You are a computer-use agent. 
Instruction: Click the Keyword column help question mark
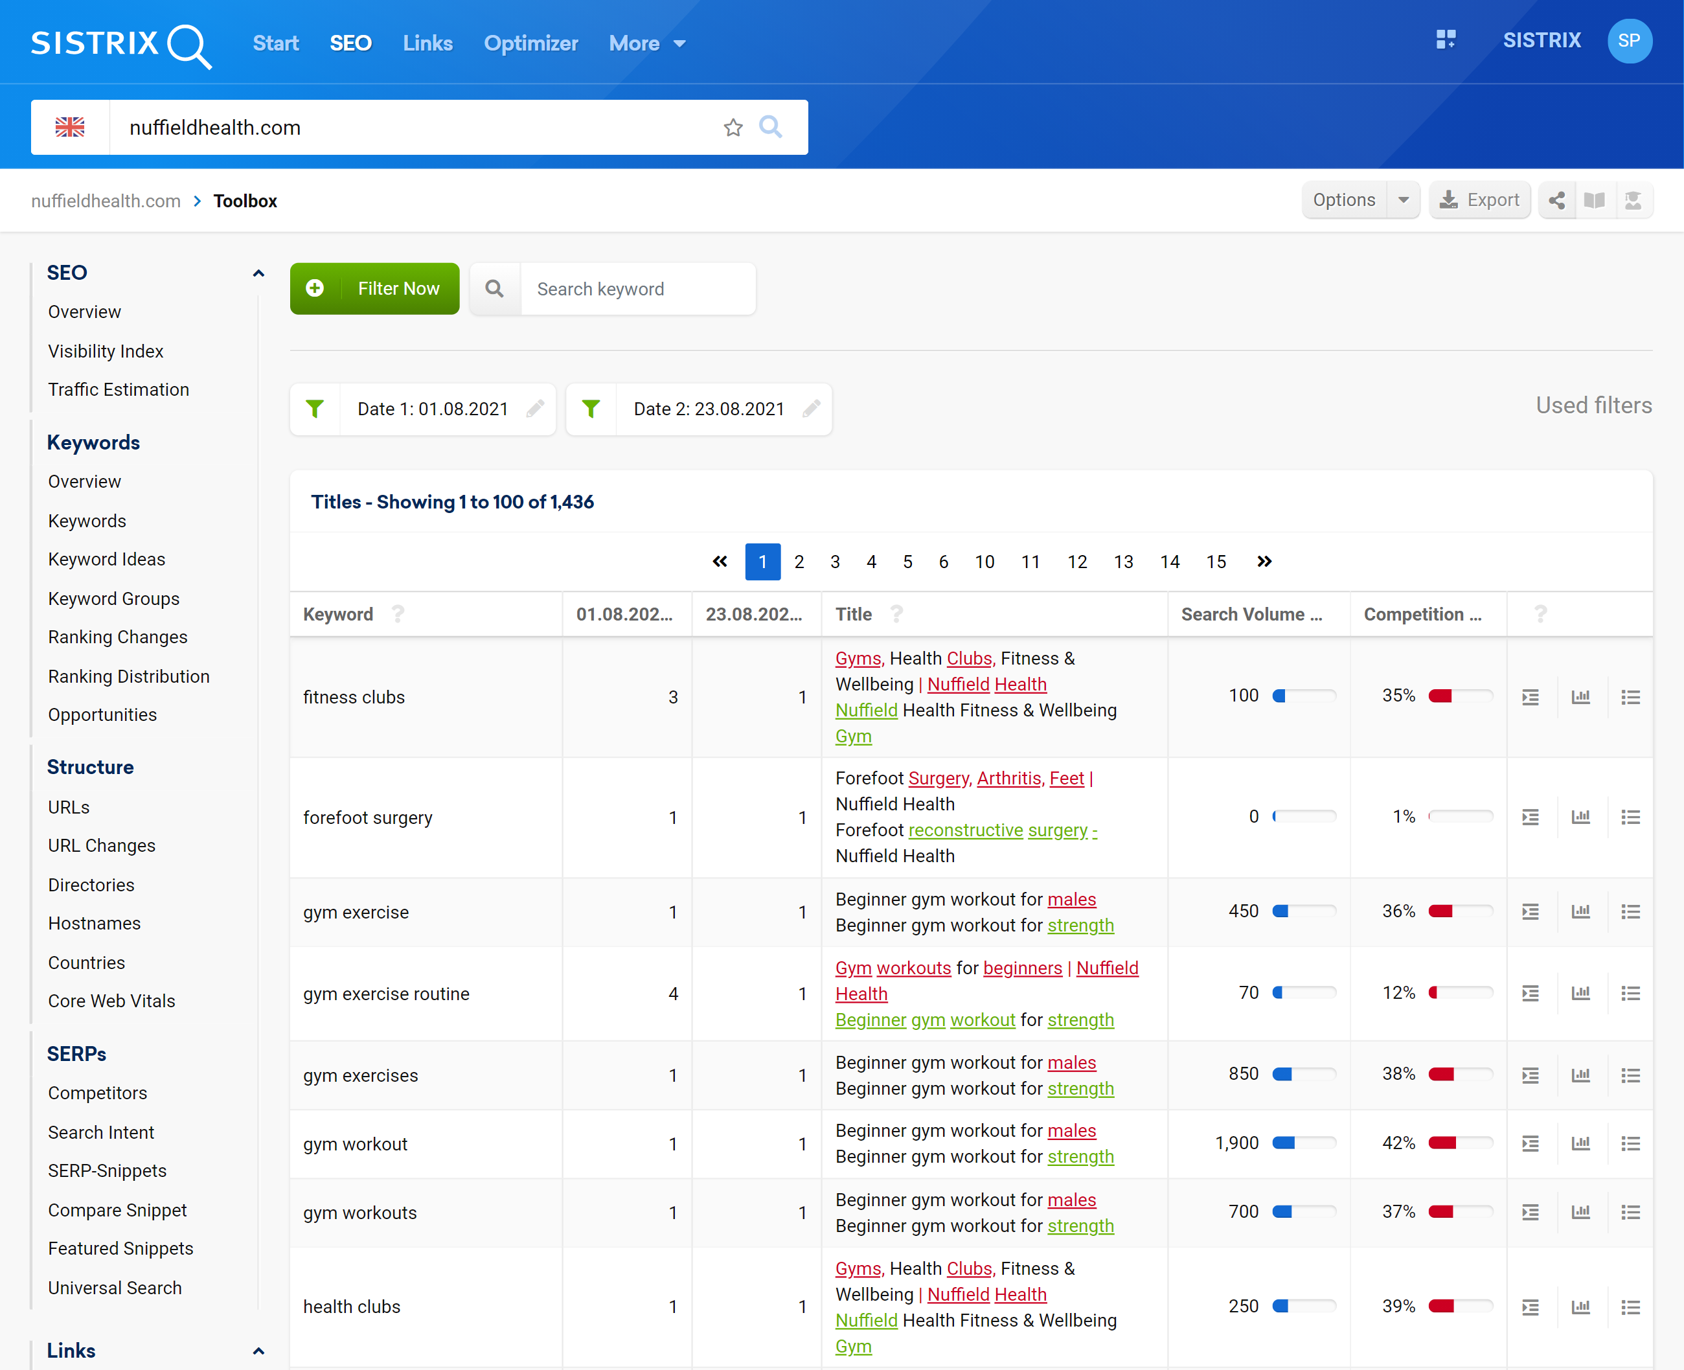398,614
